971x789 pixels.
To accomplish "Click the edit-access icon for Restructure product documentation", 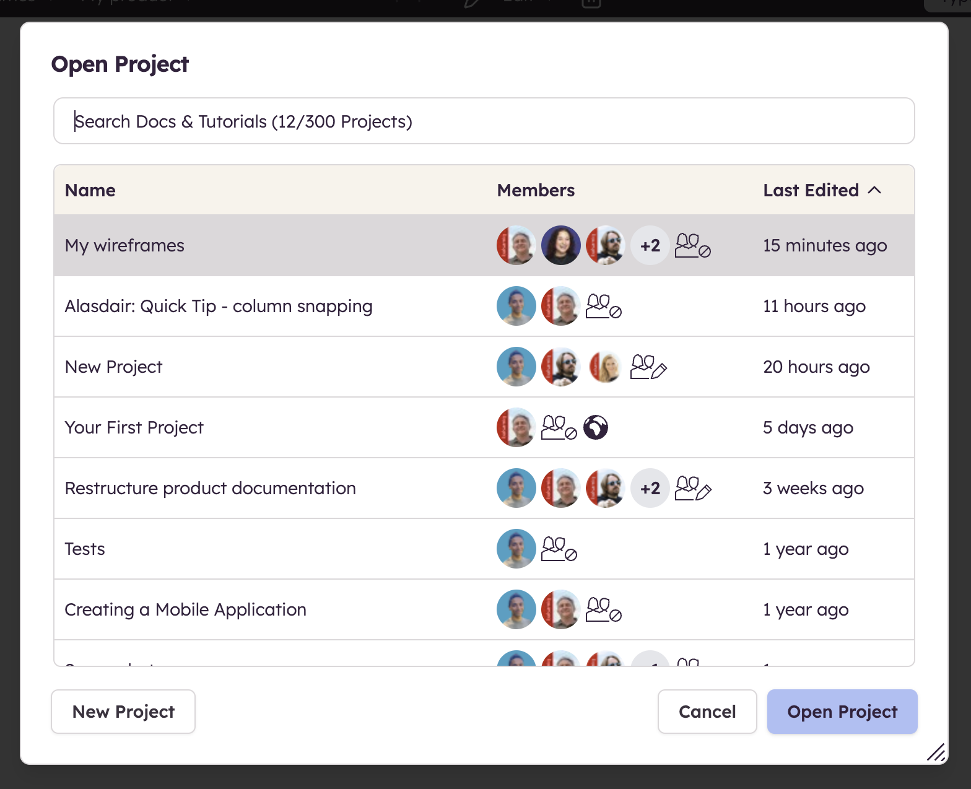I will [x=692, y=488].
